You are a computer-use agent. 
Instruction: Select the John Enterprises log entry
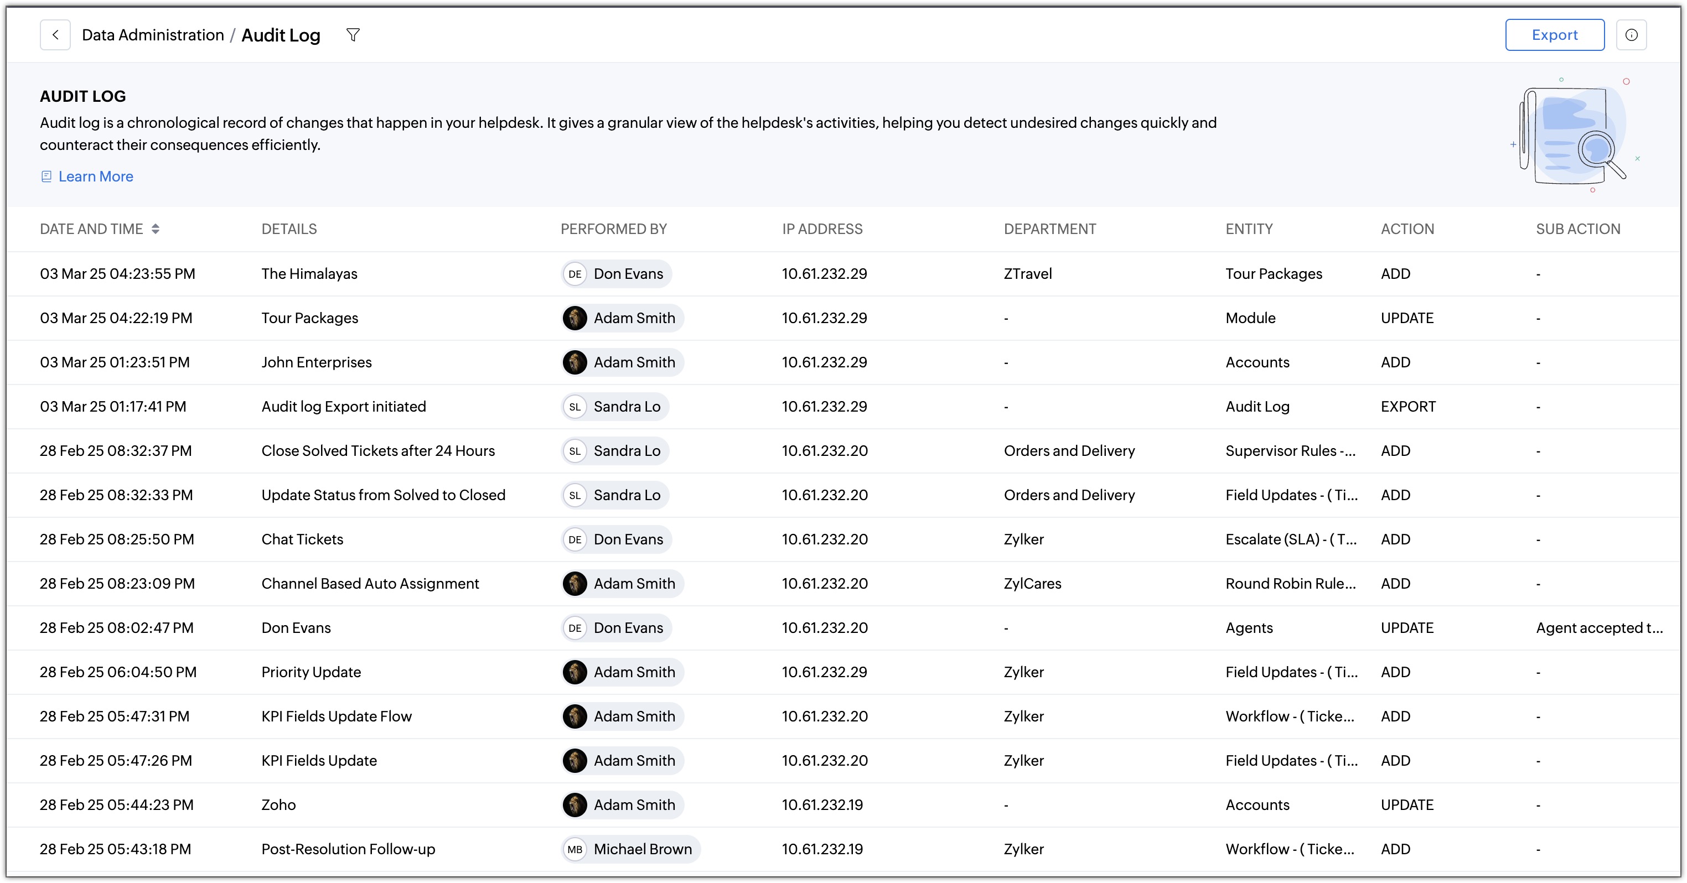click(x=317, y=362)
